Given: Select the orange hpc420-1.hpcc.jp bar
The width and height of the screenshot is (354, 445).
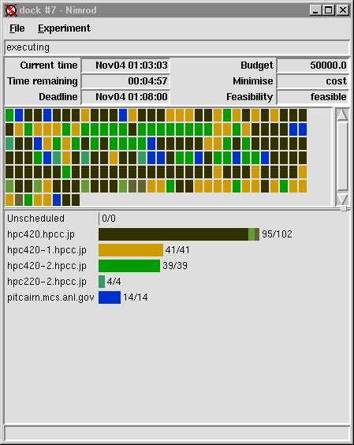Looking at the screenshot, I should pyautogui.click(x=131, y=250).
